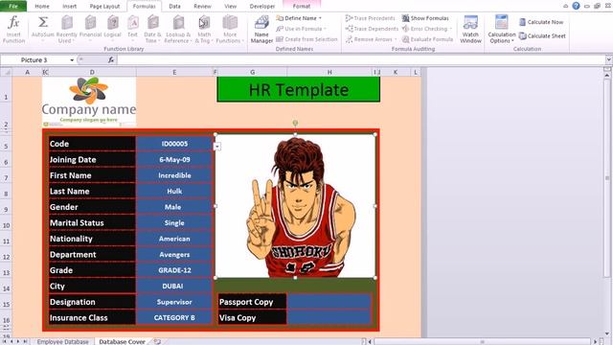Viewport: 613px width, 345px height.
Task: Expand the Name Box dropdown
Action: [x=72, y=59]
